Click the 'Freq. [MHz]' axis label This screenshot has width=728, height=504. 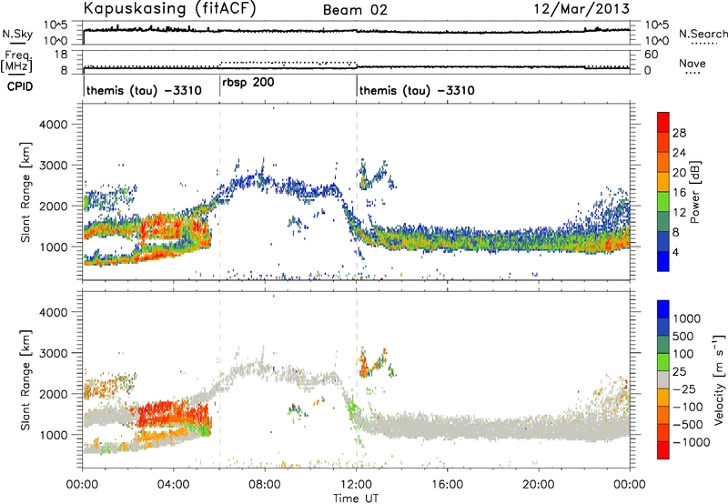point(16,61)
